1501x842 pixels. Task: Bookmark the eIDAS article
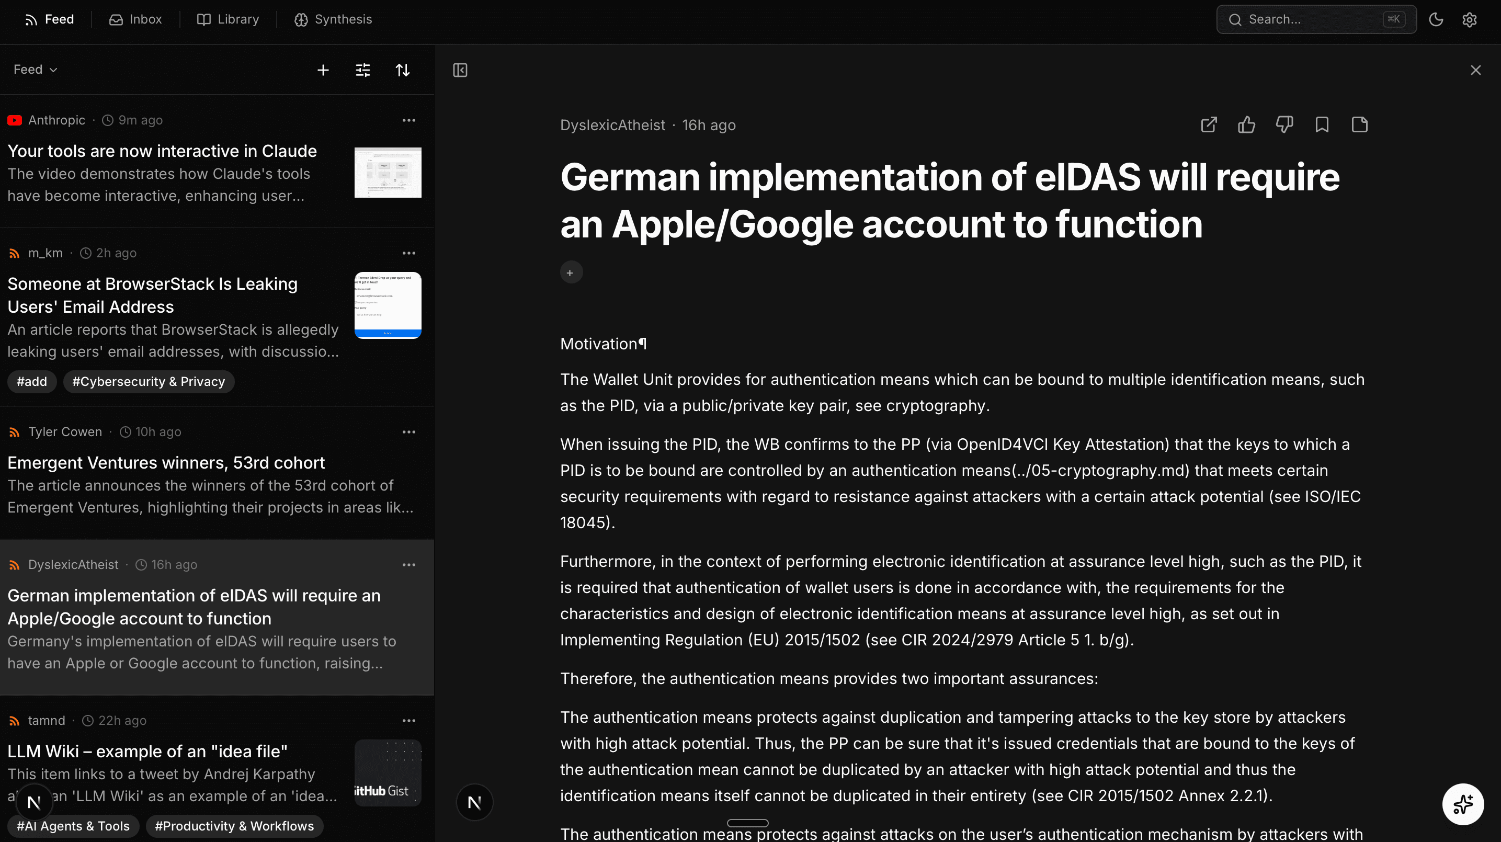1322,124
